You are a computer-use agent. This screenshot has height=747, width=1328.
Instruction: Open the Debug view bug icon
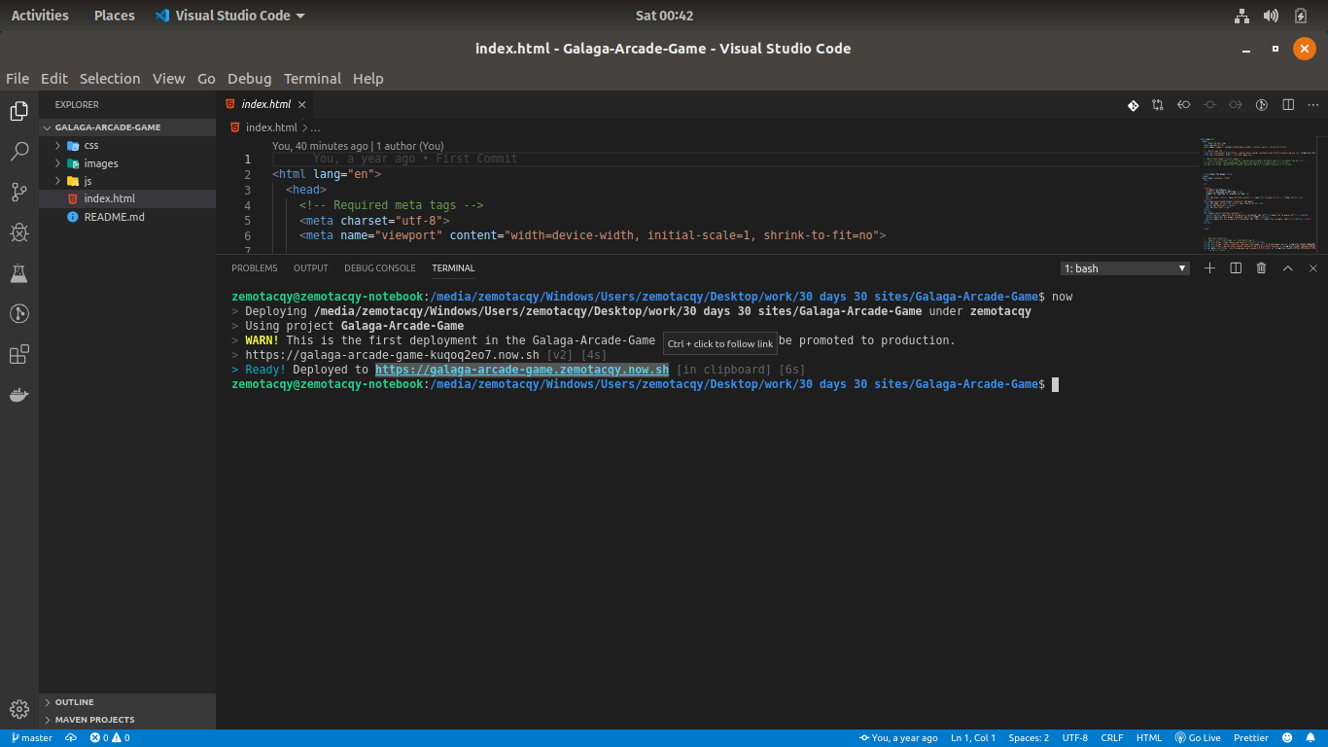tap(18, 232)
